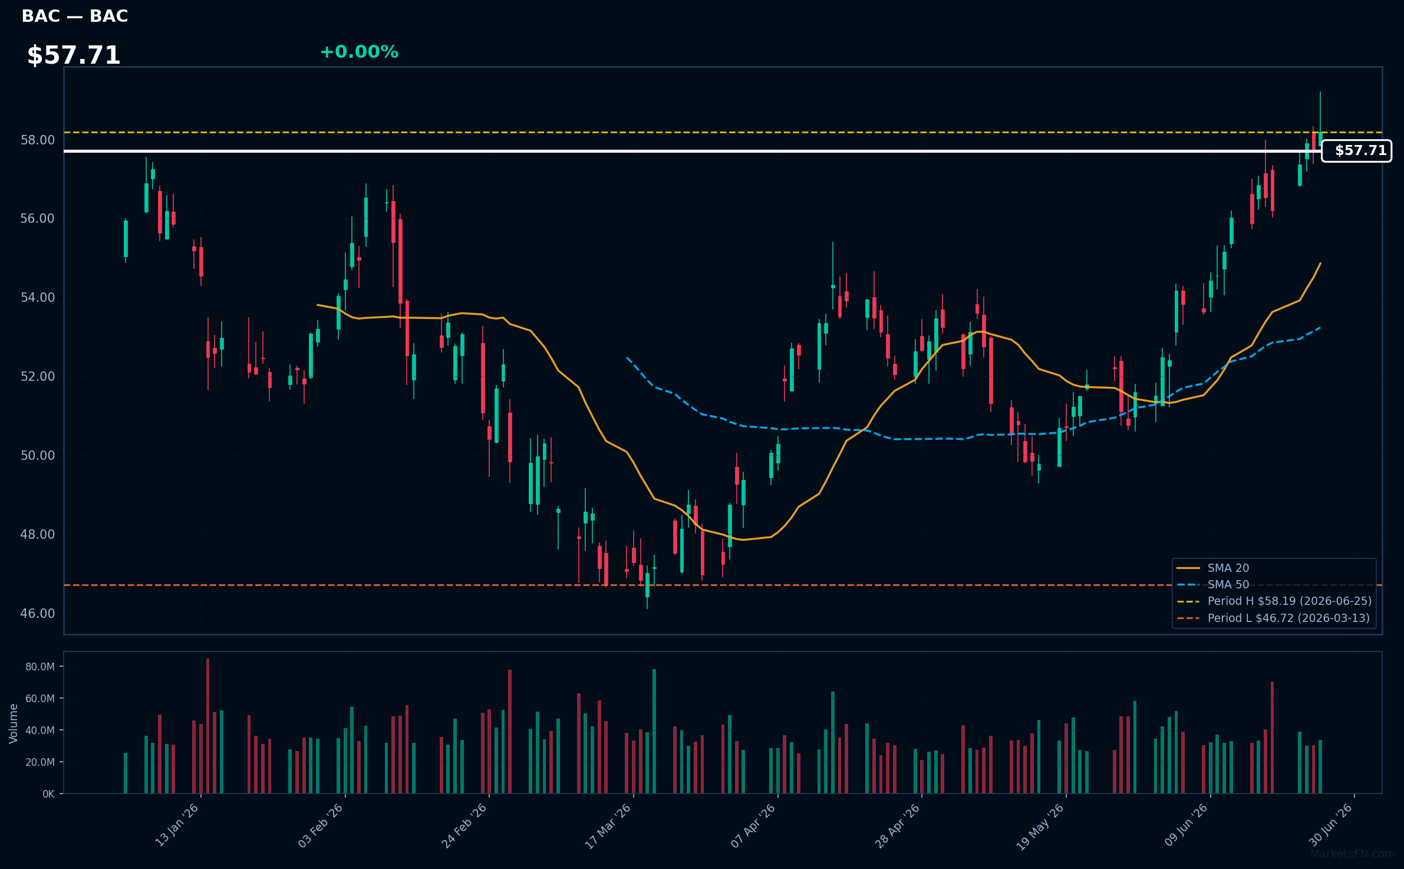The height and width of the screenshot is (869, 1404).
Task: Click the 48.00 price axis label
Action: 38,535
